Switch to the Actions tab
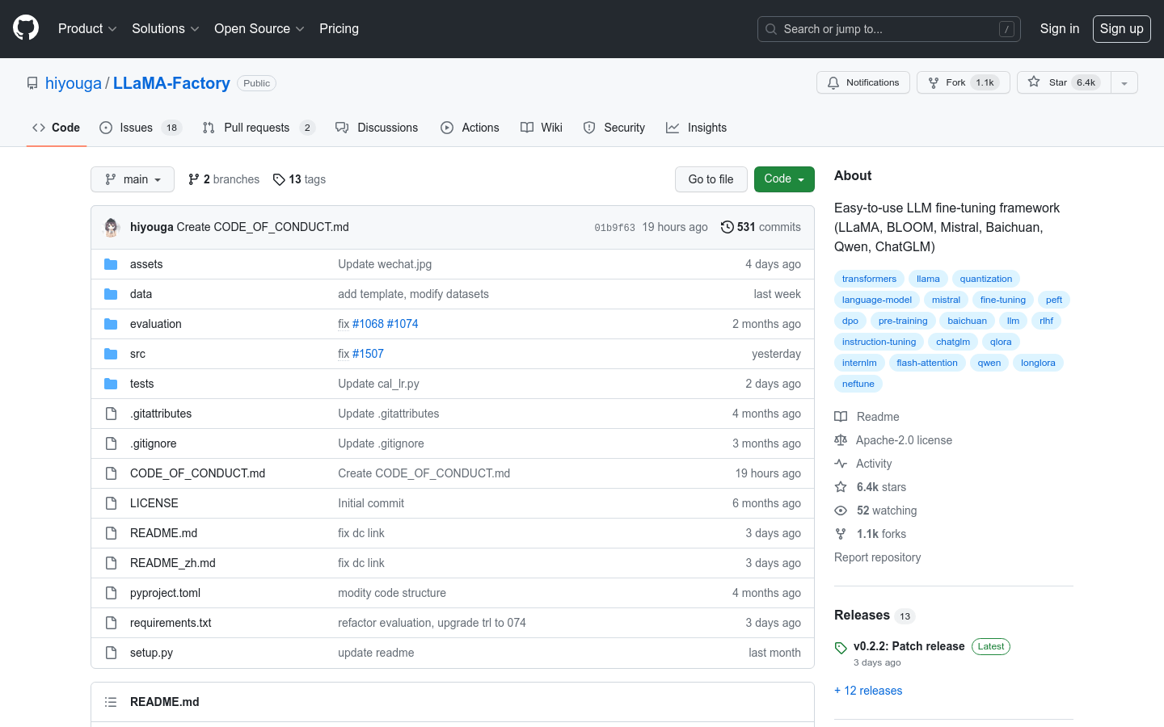The image size is (1164, 727). [470, 128]
